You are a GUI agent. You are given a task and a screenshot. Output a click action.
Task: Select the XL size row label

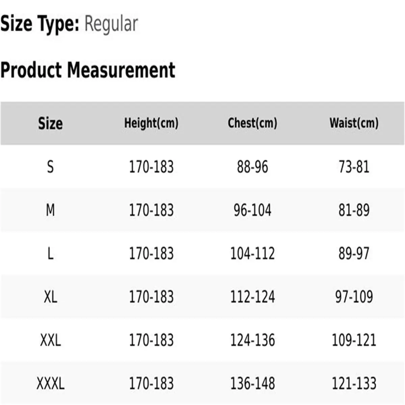[x=50, y=297]
